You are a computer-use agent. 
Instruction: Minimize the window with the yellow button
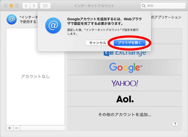tap(11, 6)
